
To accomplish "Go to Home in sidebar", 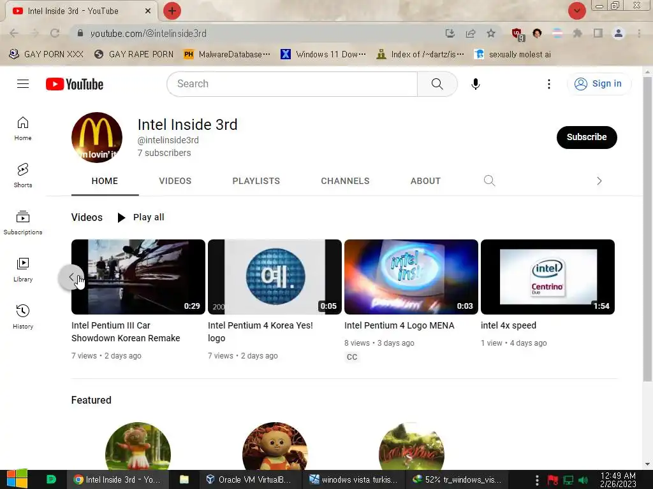I will (23, 129).
